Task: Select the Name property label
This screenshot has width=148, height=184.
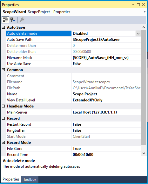Action: 12,94
